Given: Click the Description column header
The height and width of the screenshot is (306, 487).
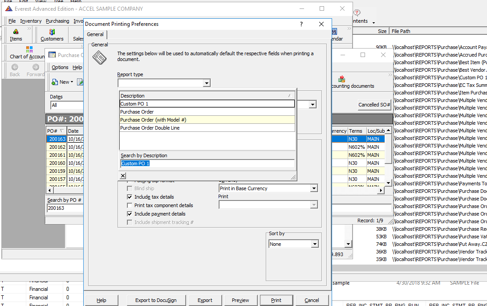Looking at the screenshot, I should [207, 96].
